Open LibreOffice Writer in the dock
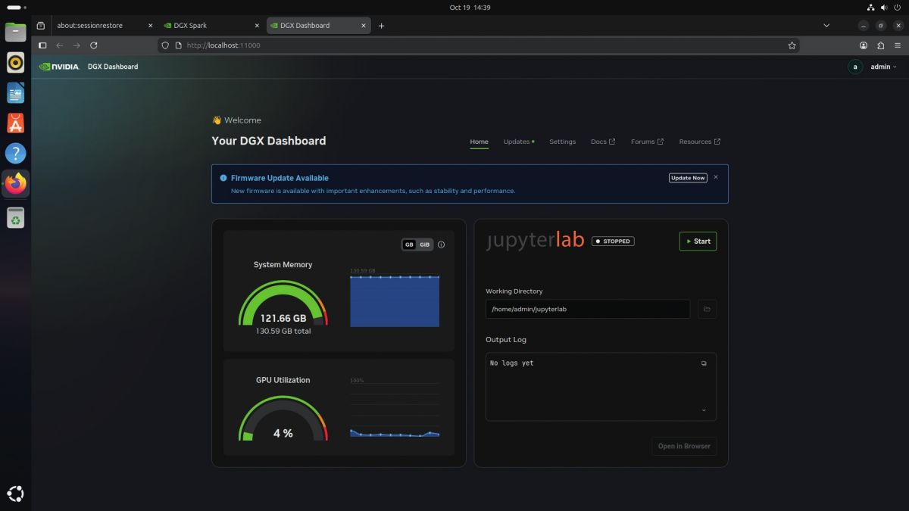This screenshot has height=511, width=909. pos(16,92)
